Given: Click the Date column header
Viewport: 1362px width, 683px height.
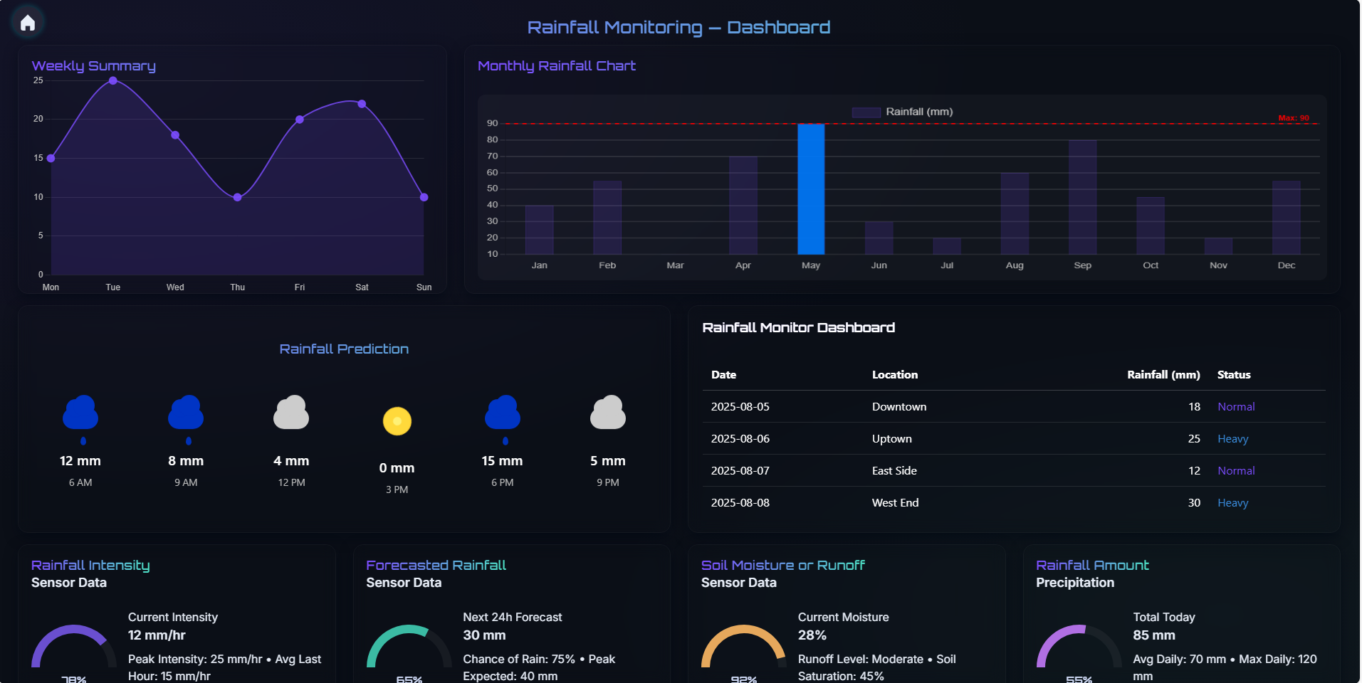Looking at the screenshot, I should [x=723, y=375].
